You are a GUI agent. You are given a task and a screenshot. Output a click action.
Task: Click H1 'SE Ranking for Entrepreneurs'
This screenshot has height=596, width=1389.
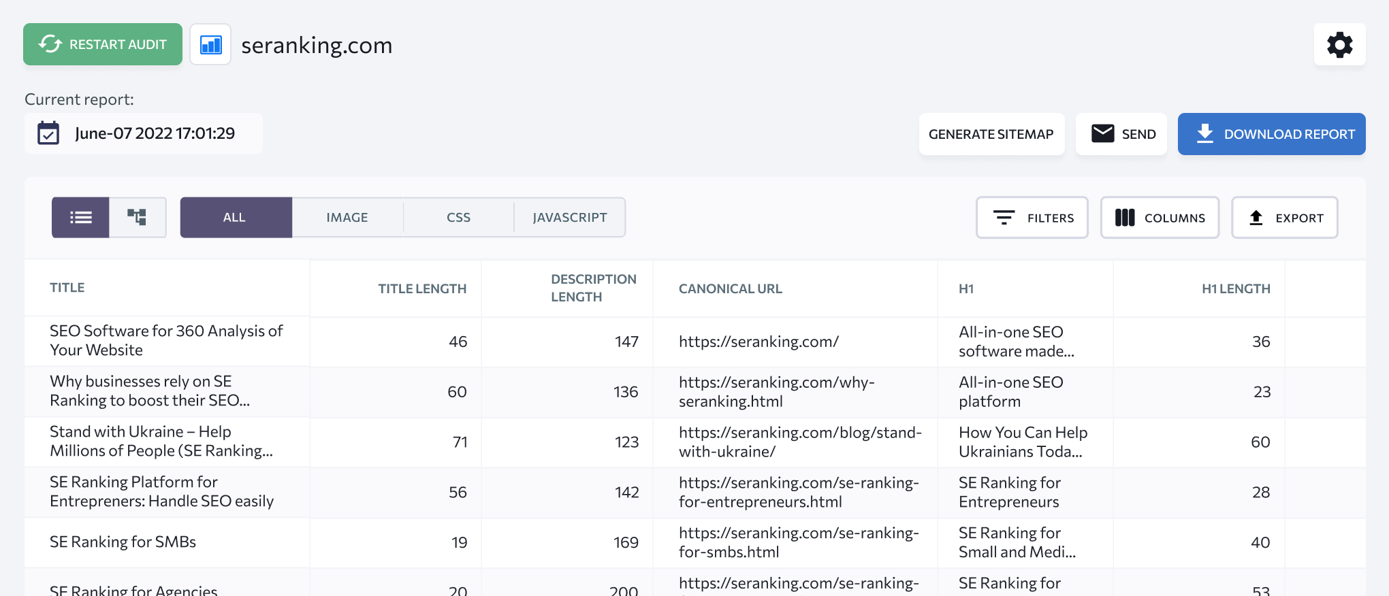click(1010, 493)
